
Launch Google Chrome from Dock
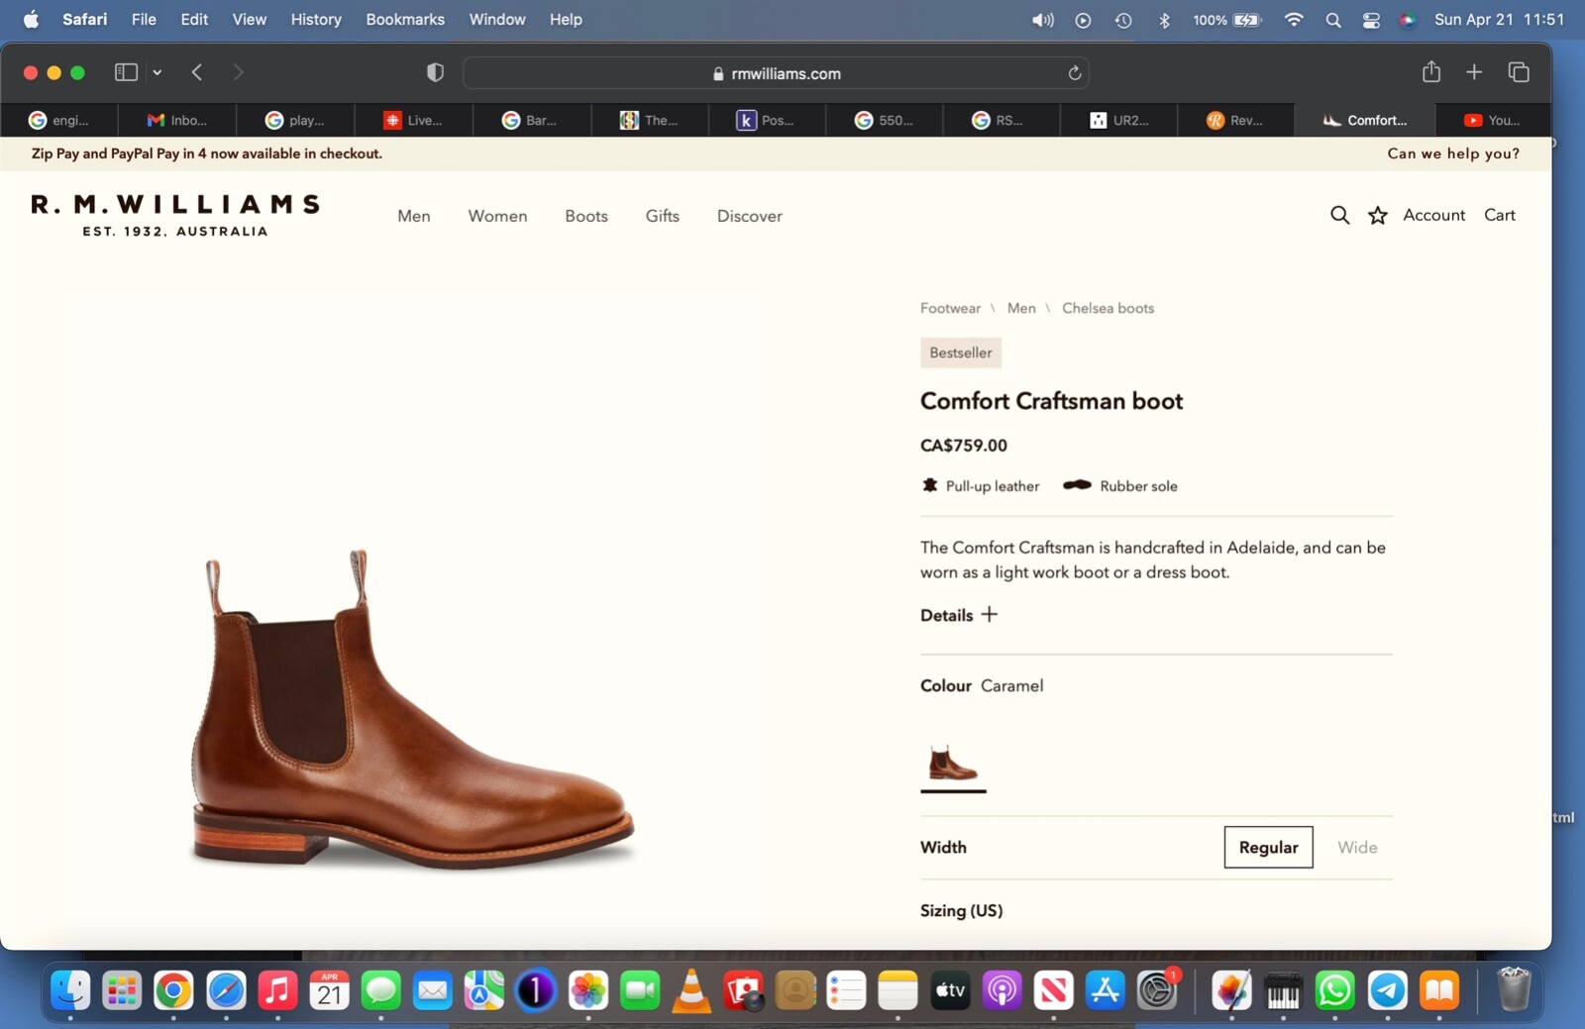click(173, 990)
